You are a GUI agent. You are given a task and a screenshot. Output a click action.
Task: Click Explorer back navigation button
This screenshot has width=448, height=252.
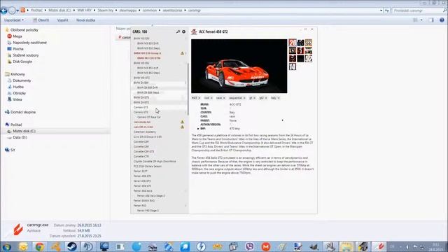[3, 10]
